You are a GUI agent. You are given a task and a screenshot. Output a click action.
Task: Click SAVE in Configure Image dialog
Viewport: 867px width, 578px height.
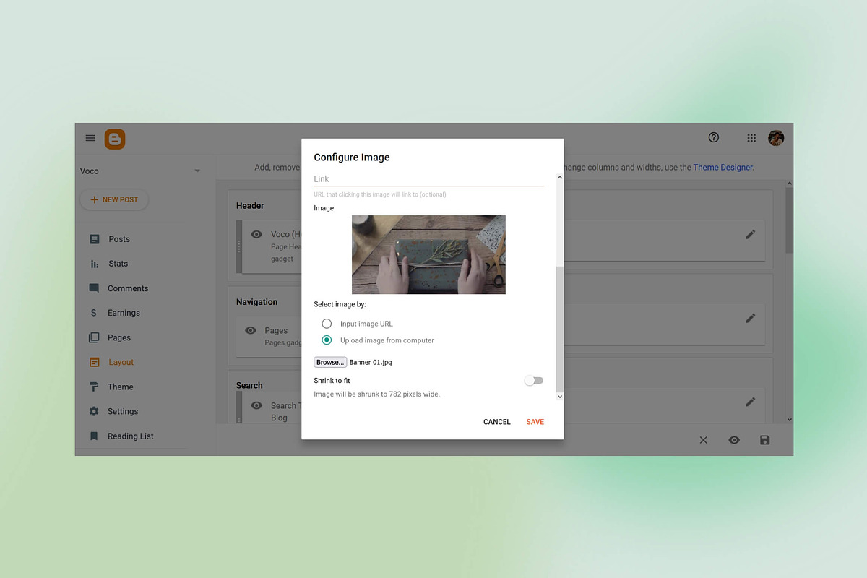(535, 422)
